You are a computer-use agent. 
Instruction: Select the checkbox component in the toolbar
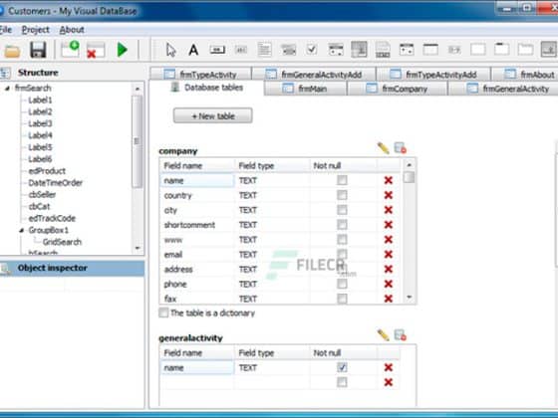point(312,50)
